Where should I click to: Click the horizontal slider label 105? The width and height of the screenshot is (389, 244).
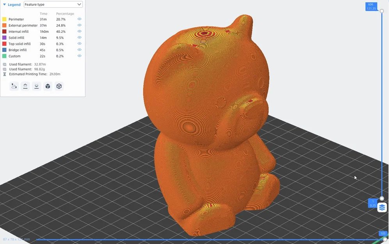click(x=383, y=233)
